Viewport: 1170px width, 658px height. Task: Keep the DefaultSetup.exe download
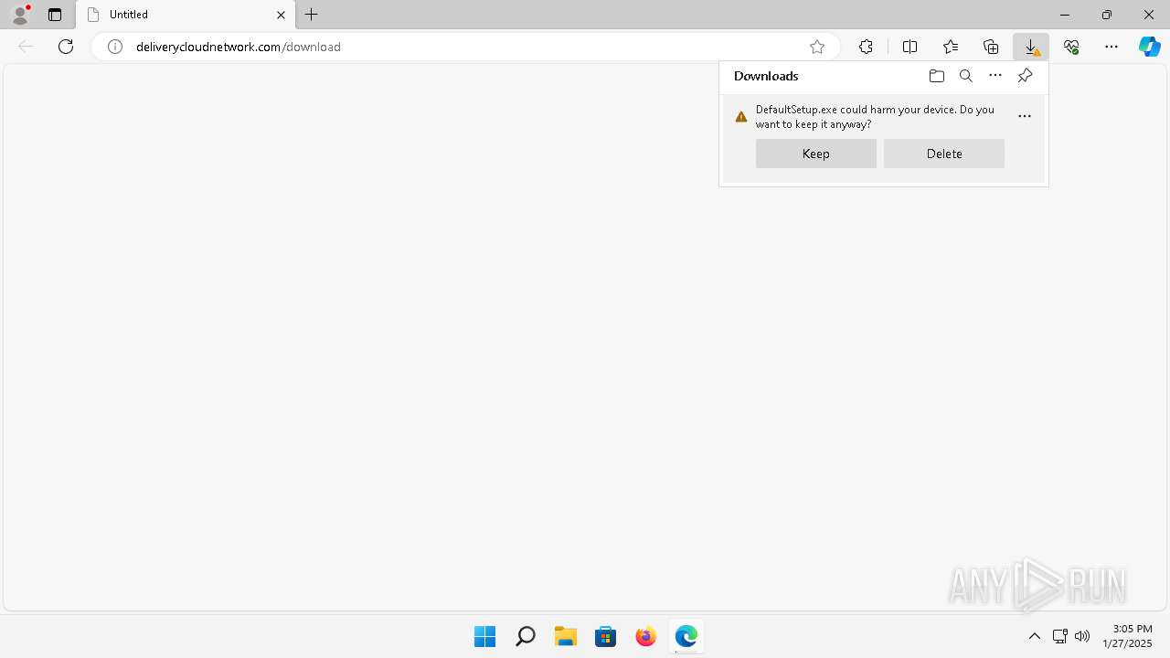815,154
